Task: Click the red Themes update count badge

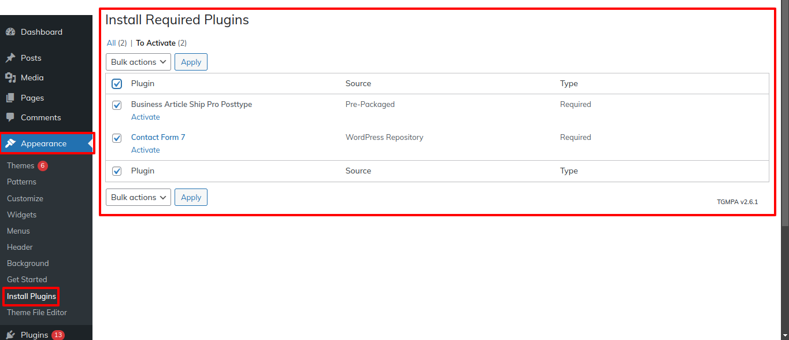Action: coord(43,165)
